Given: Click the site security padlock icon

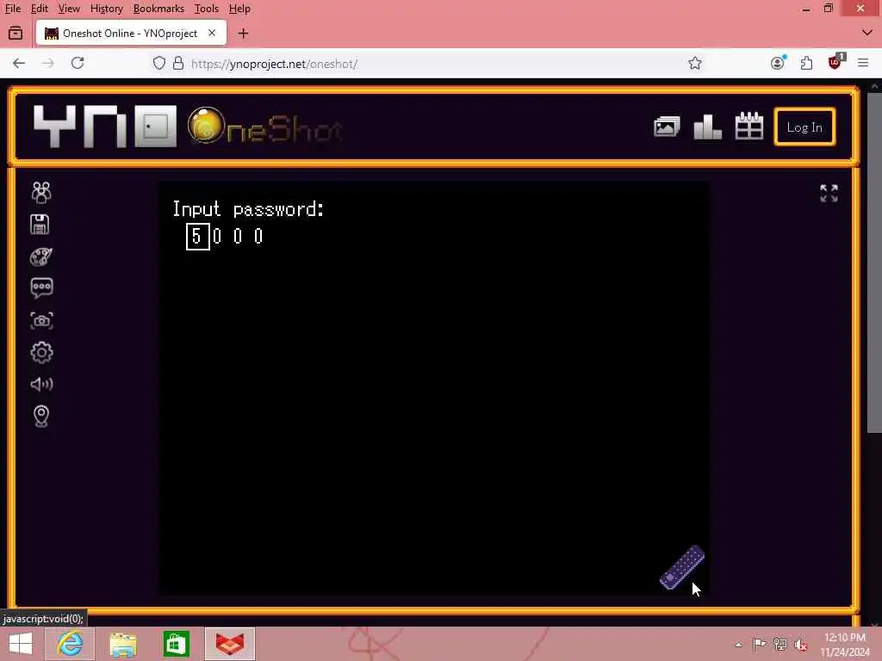Looking at the screenshot, I should click(x=178, y=63).
